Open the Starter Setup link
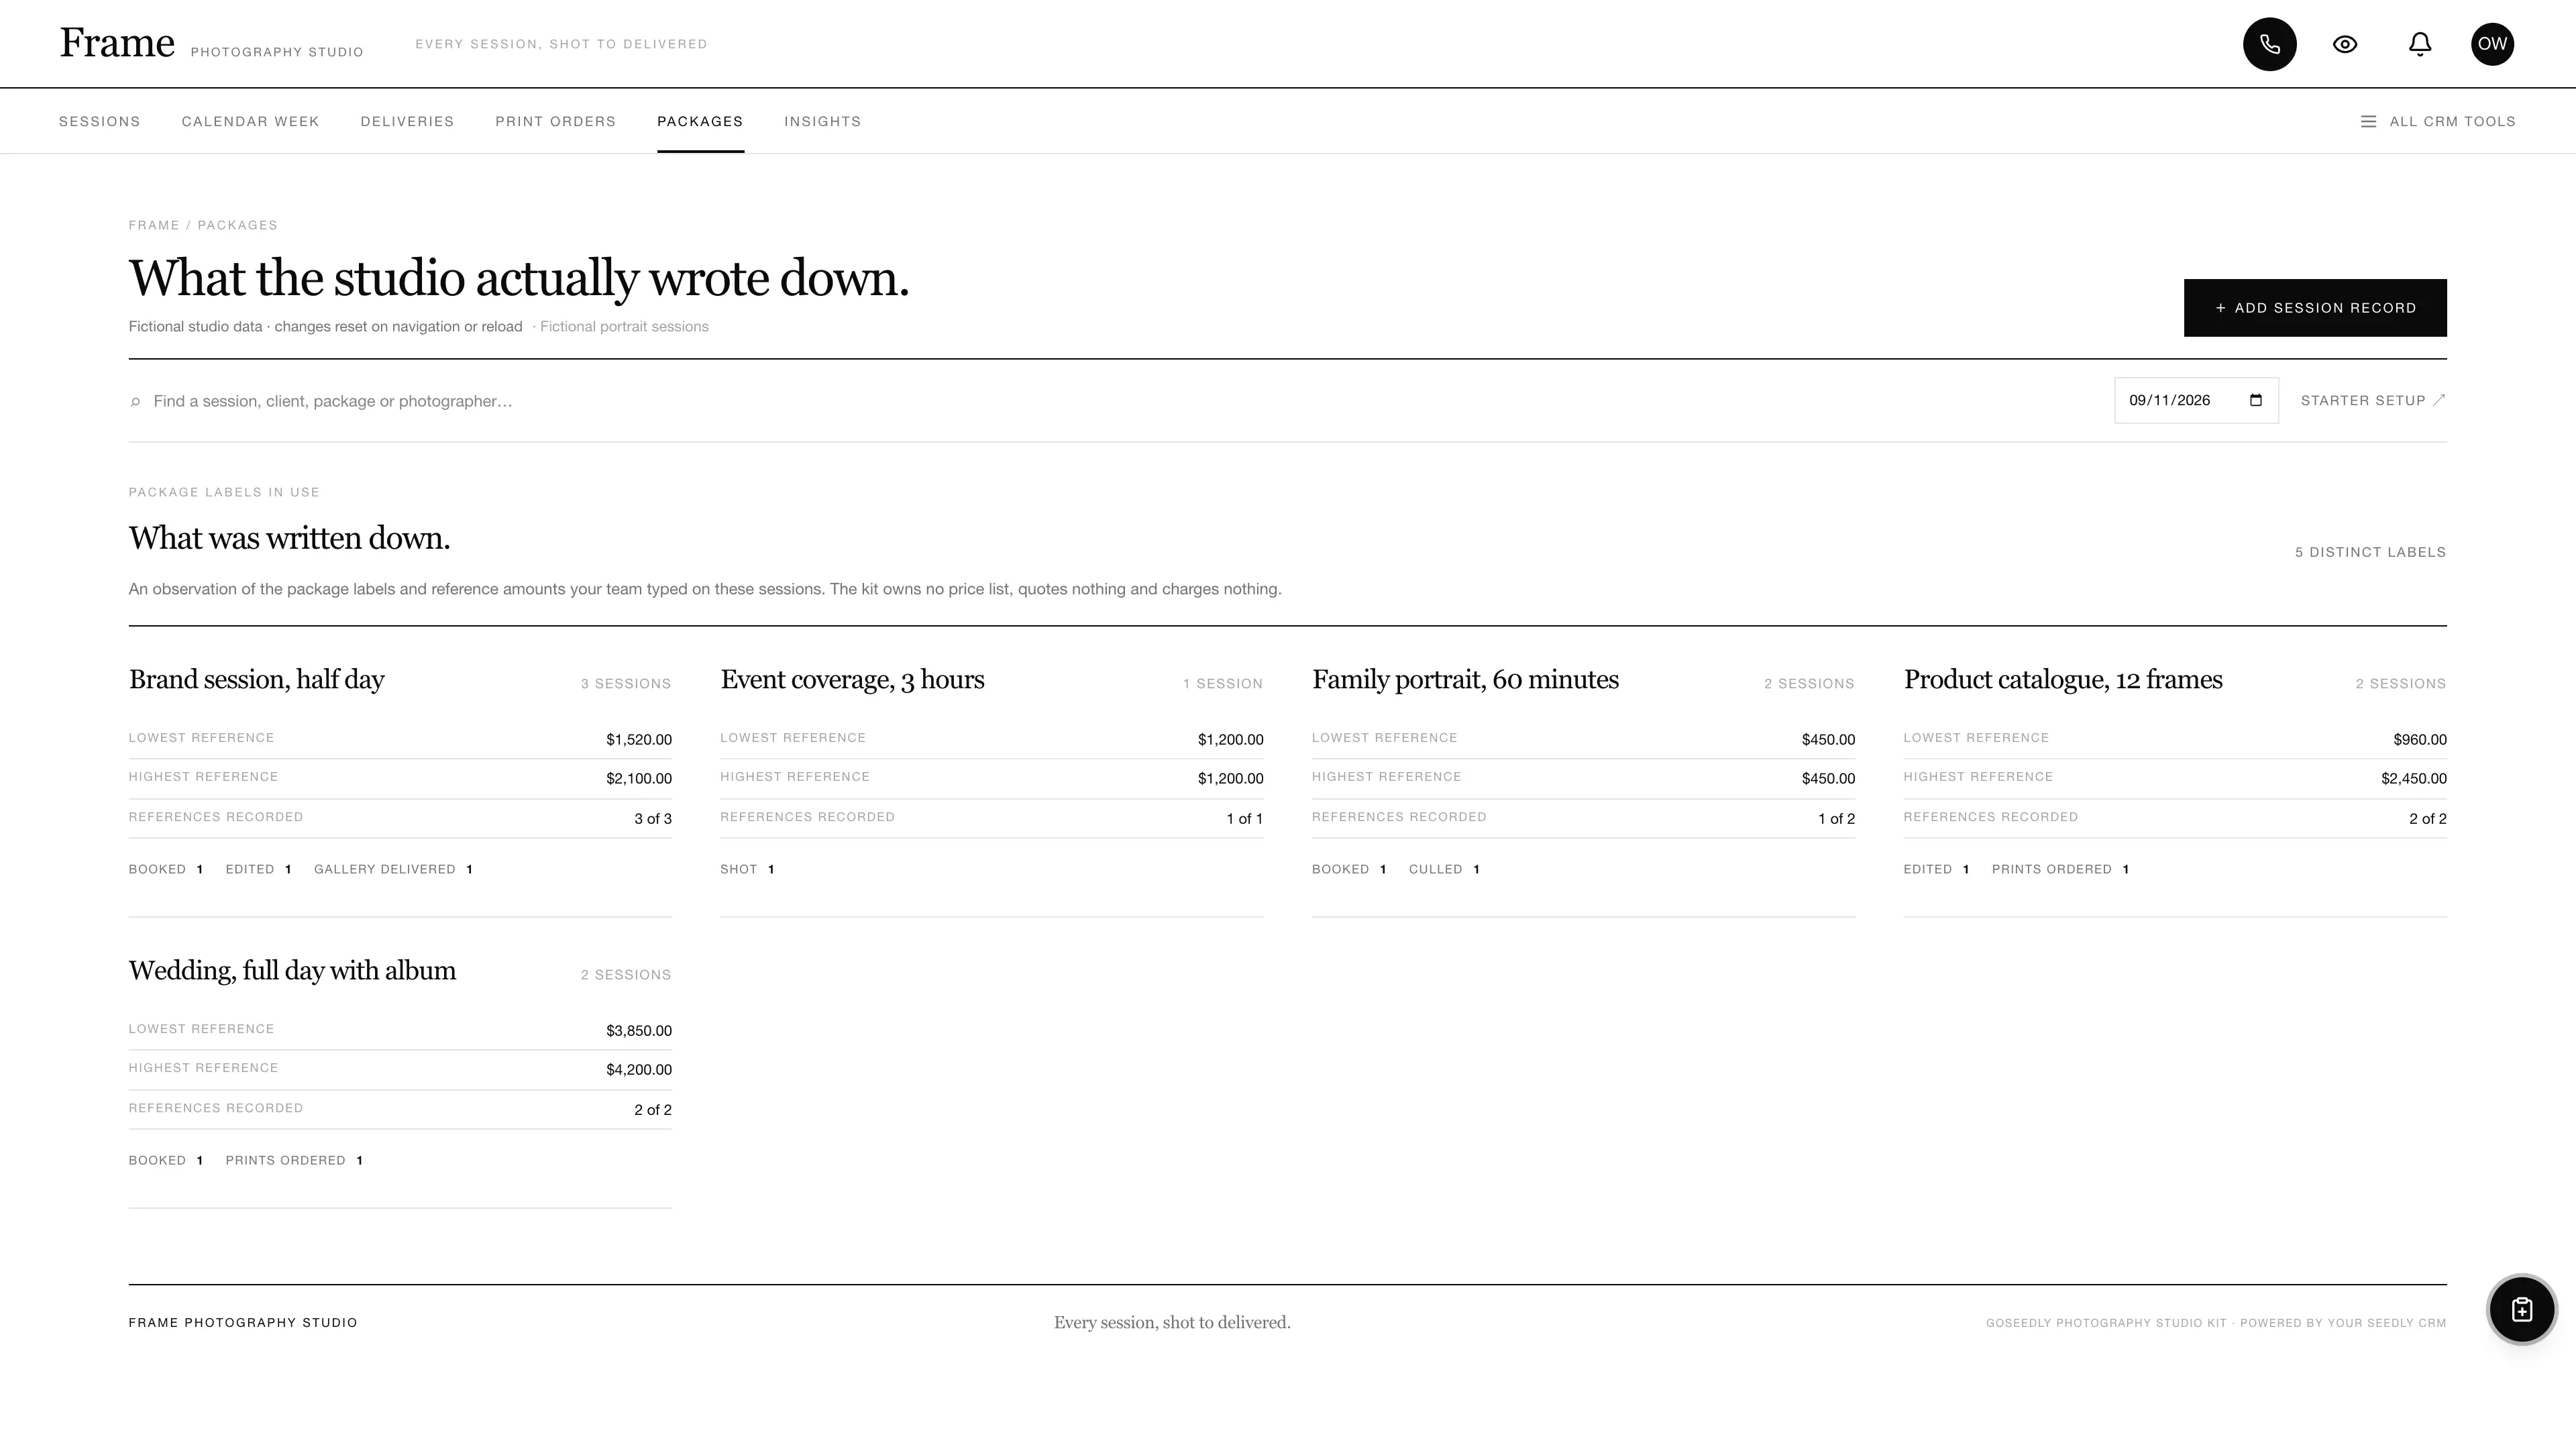Image resolution: width=2576 pixels, height=1449 pixels. 2373,400
